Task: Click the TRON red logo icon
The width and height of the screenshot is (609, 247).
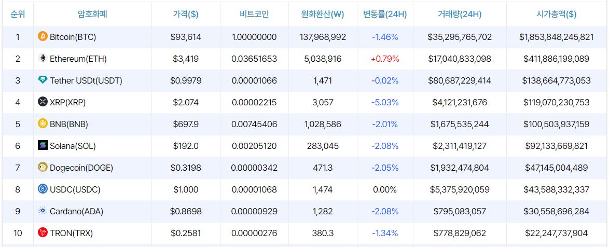Action: (x=43, y=232)
